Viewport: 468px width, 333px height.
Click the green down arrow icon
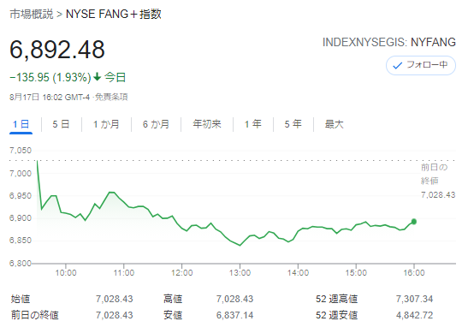98,77
